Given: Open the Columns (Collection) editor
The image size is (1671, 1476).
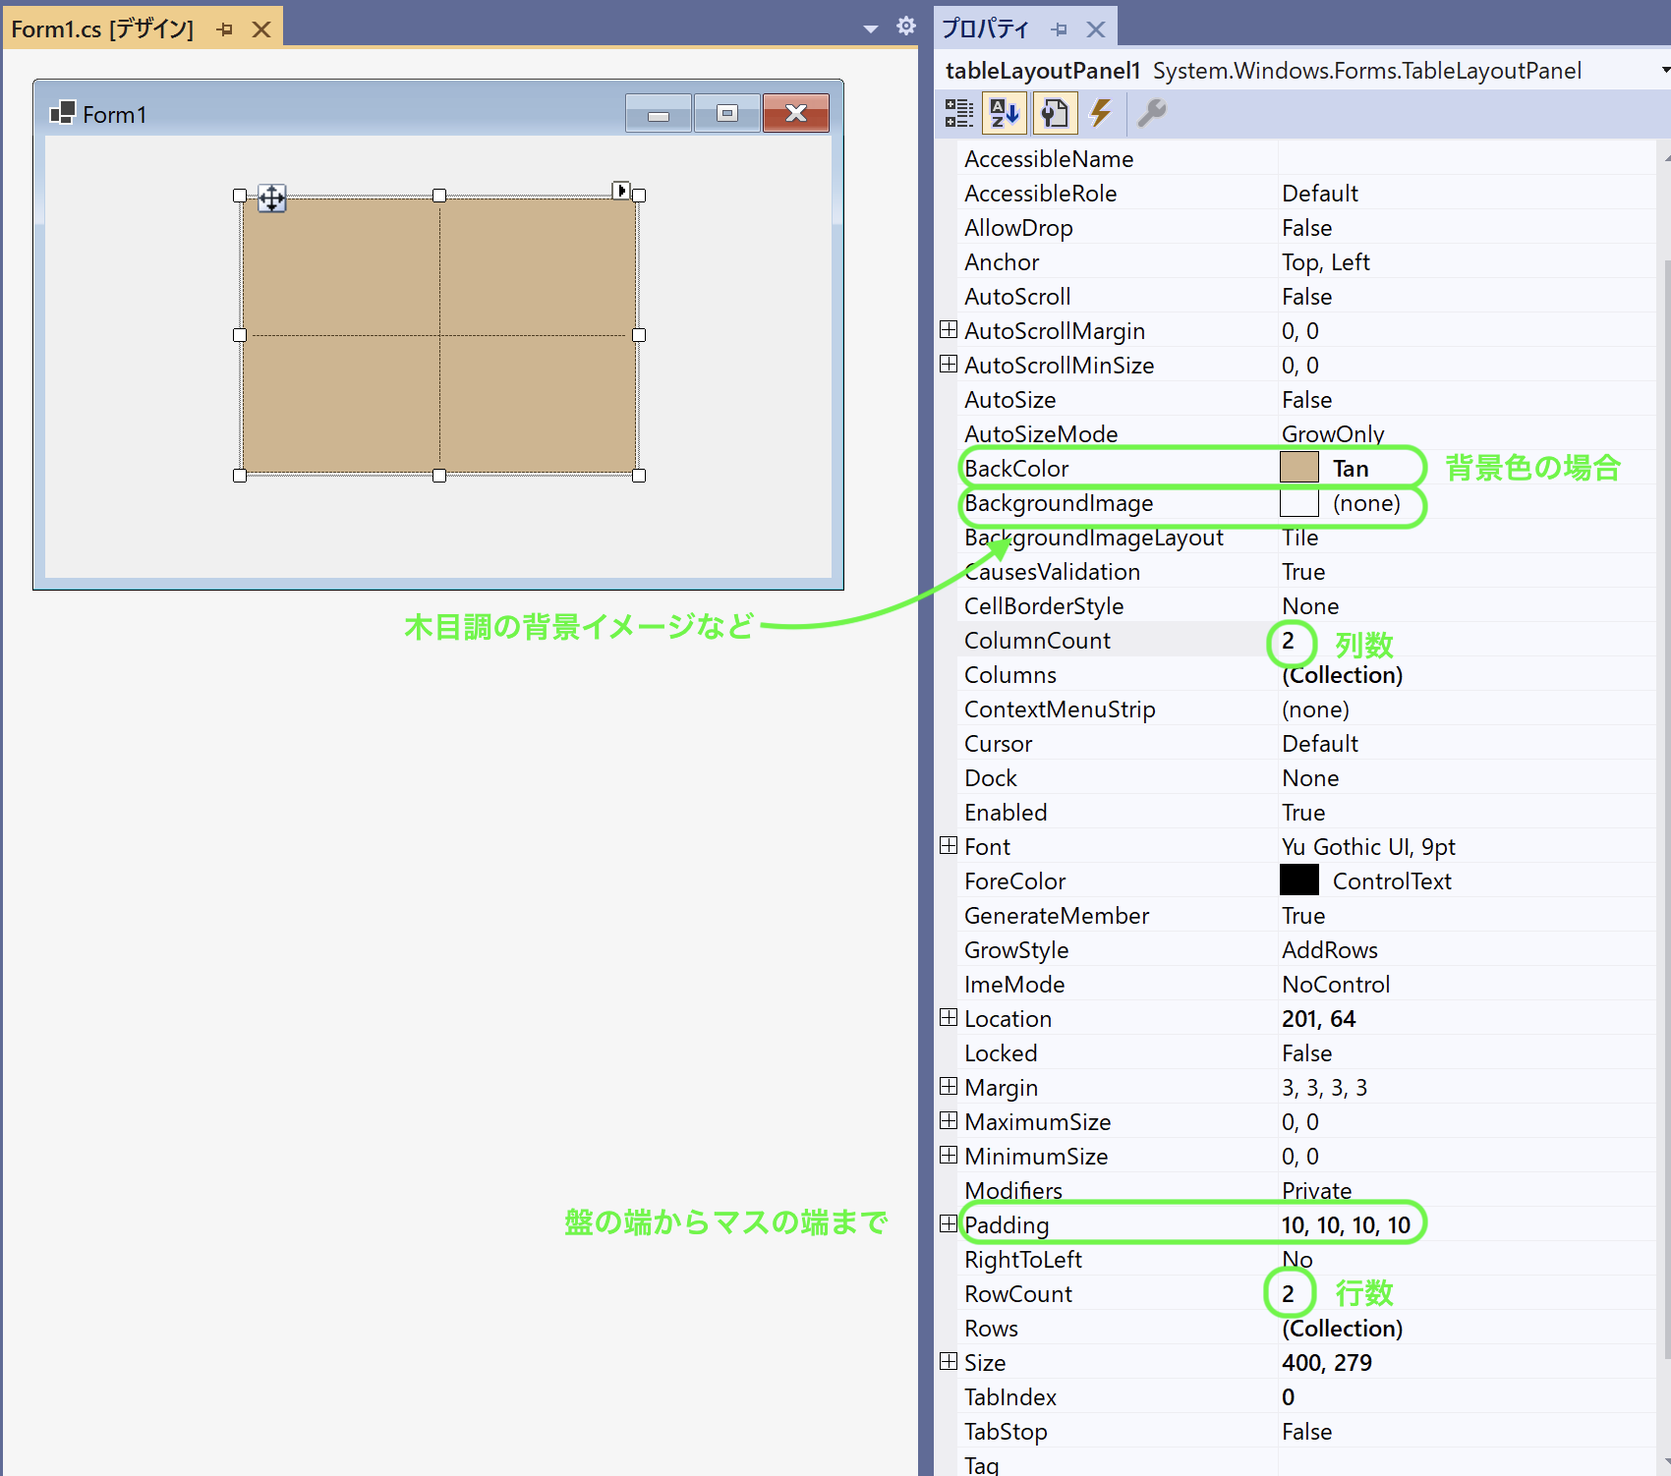Looking at the screenshot, I should (1341, 674).
